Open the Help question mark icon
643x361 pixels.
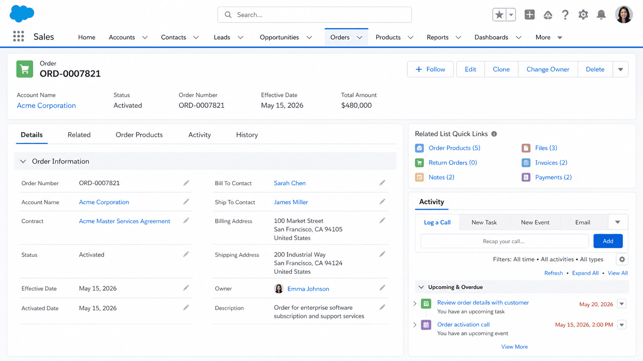click(565, 15)
